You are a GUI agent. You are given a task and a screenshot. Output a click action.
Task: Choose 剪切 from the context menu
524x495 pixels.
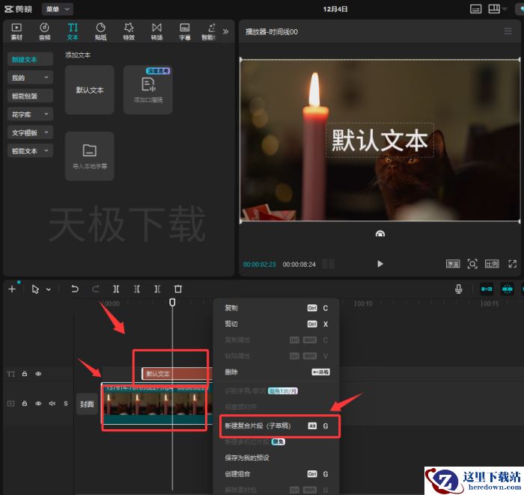point(276,324)
